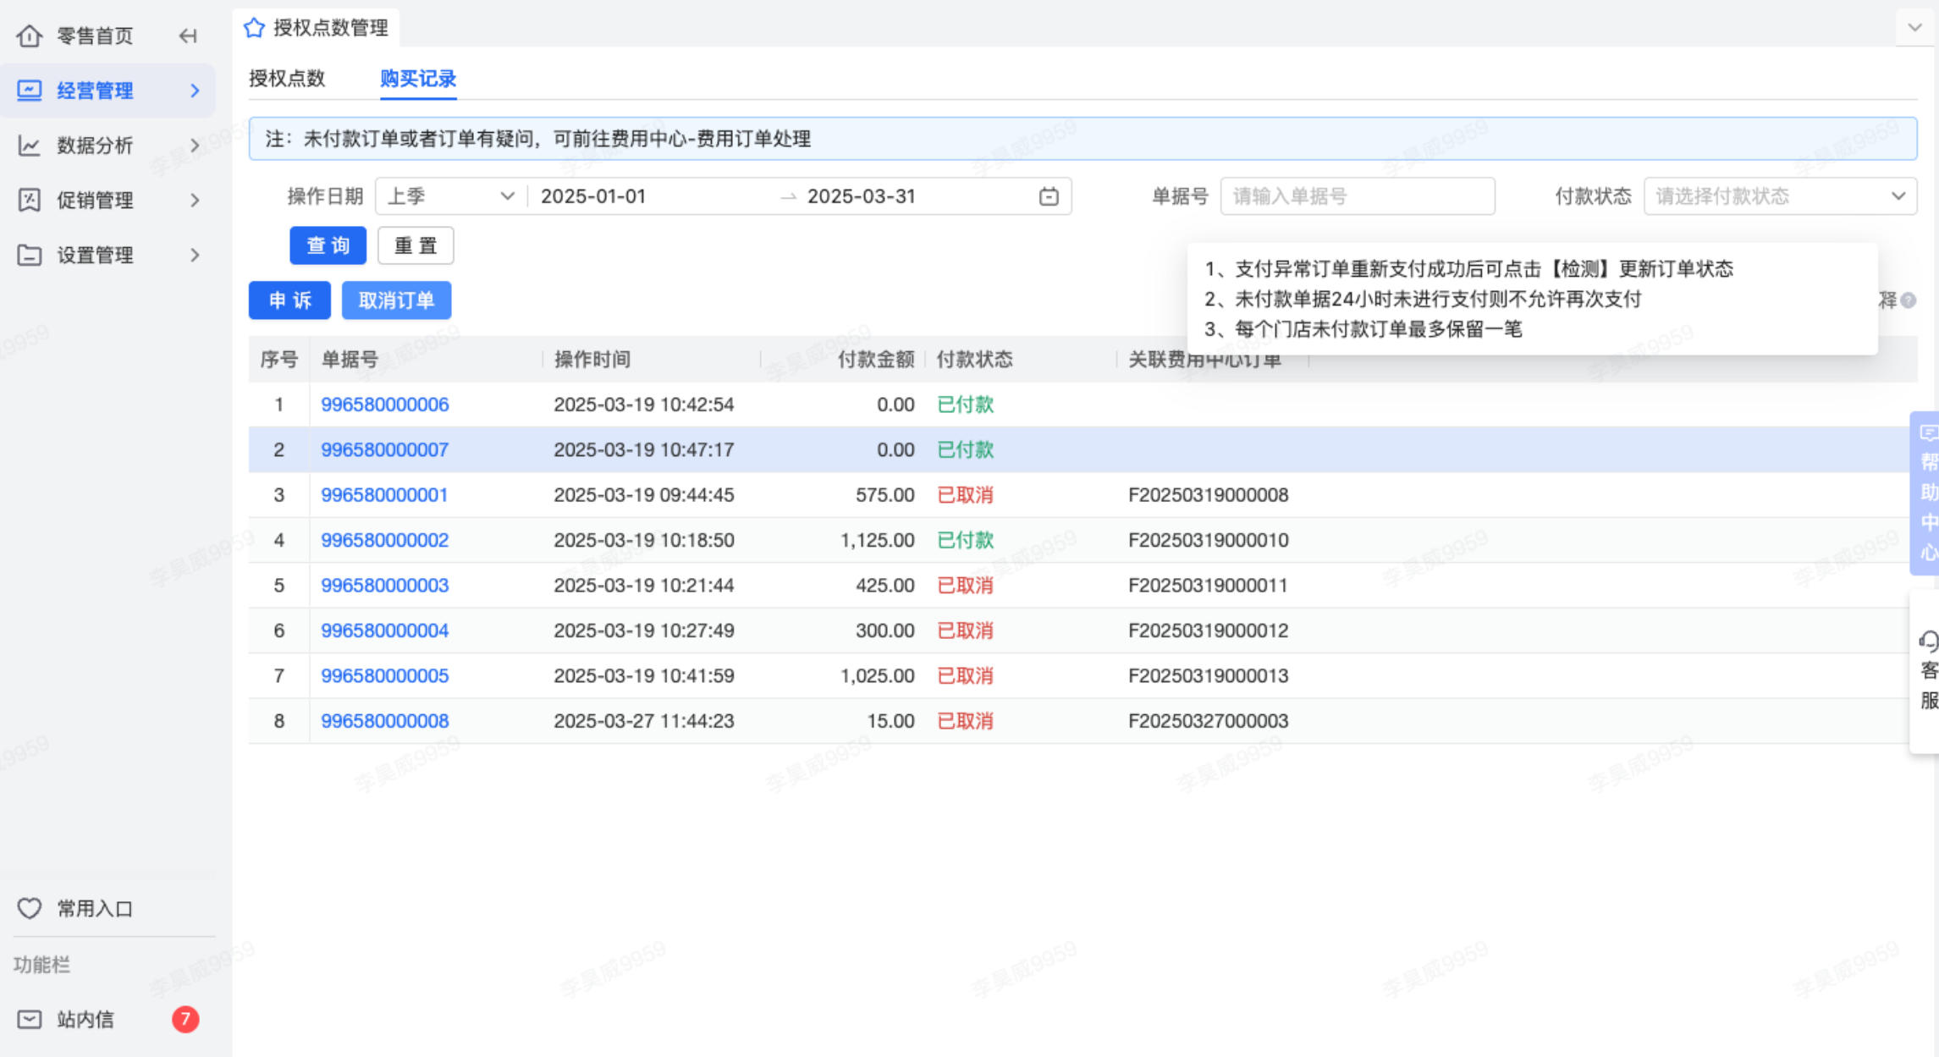Click 已付款 status in row 4
Image resolution: width=1939 pixels, height=1057 pixels.
point(965,540)
